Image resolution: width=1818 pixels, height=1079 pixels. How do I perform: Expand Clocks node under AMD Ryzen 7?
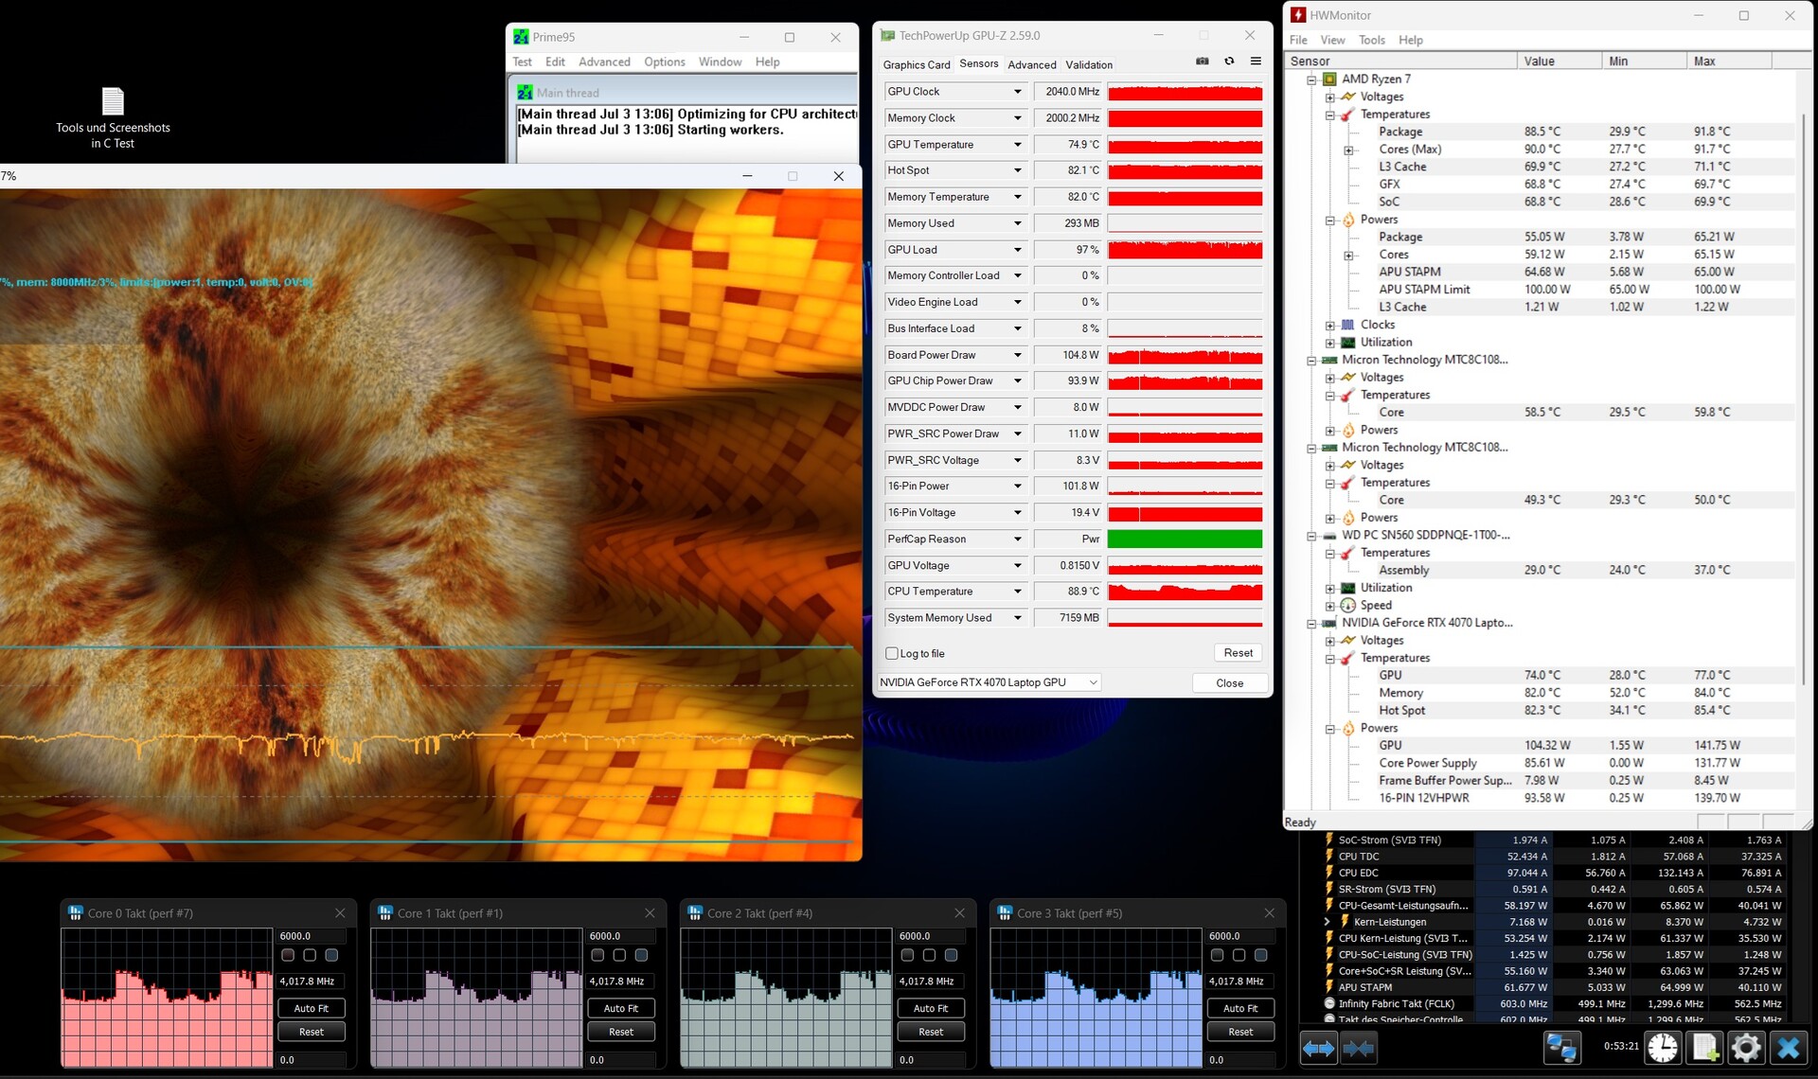pyautogui.click(x=1330, y=325)
